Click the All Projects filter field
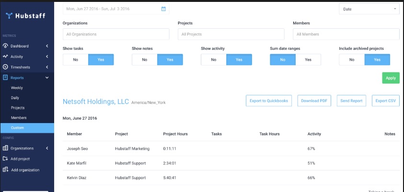This screenshot has width=404, height=192. click(231, 34)
